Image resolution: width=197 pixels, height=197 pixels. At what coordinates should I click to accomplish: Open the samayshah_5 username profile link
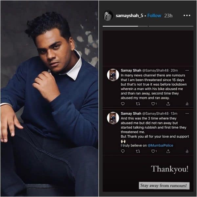[129, 15]
